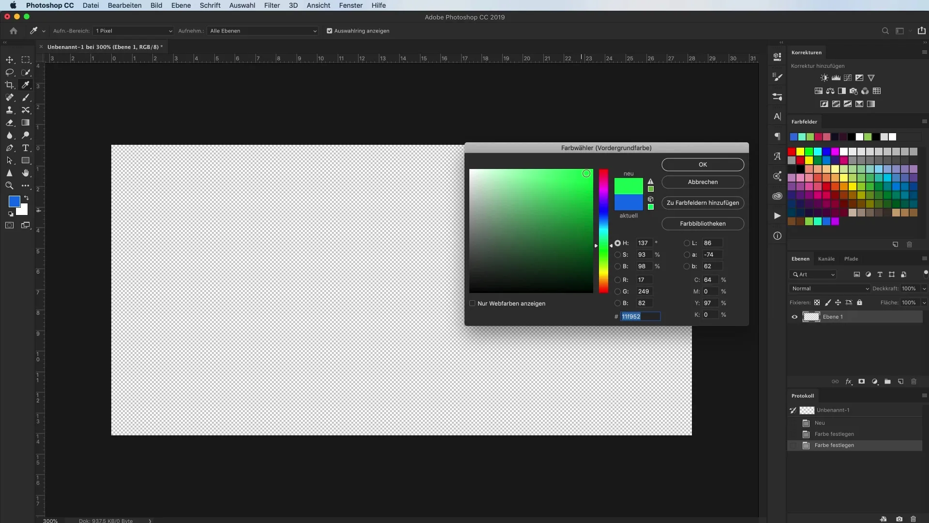Open the Farbfelder panel menu
Image resolution: width=929 pixels, height=523 pixels.
924,122
